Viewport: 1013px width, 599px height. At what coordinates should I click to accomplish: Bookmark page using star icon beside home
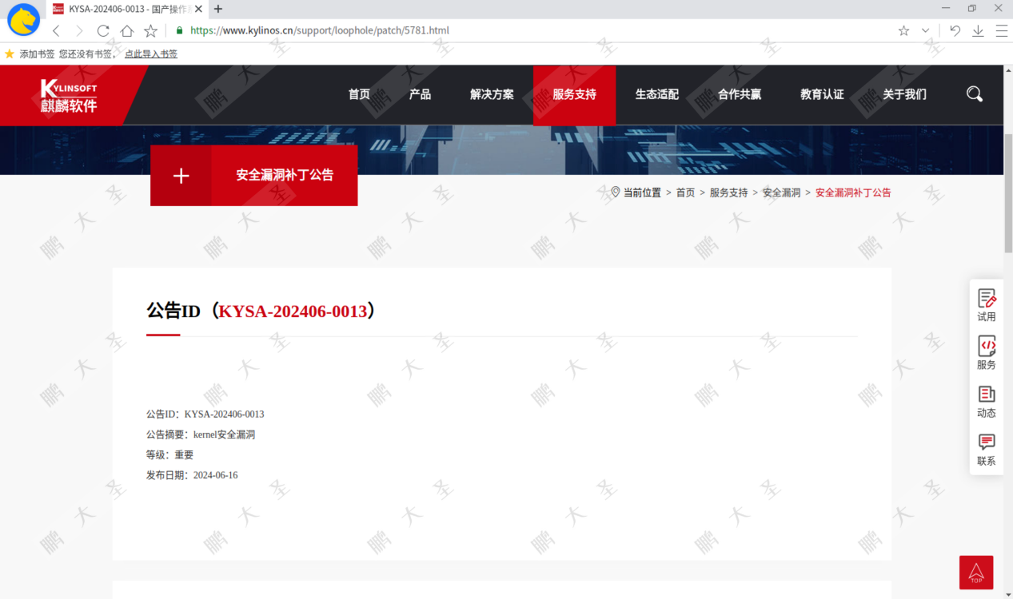coord(150,30)
